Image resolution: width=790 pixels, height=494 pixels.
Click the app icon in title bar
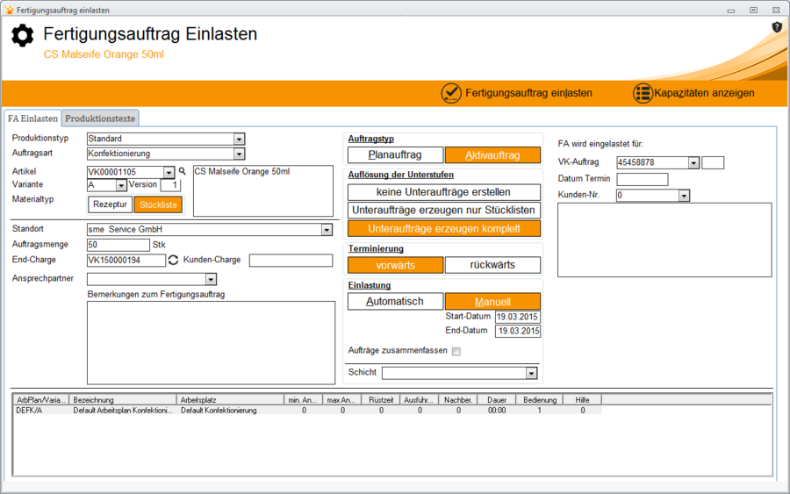pos(9,10)
